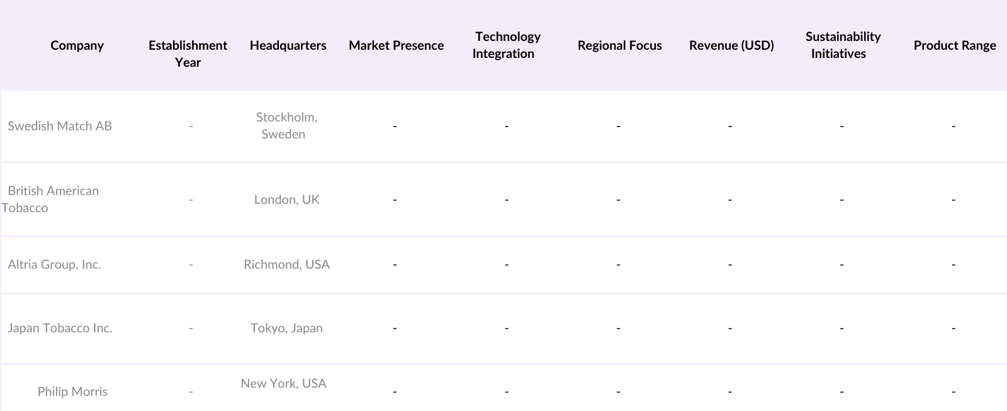
Task: Click the Headquarters column header
Action: [288, 45]
